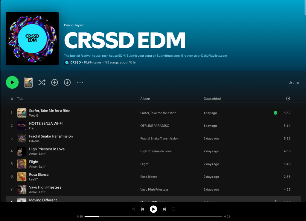Select track High Priestess In Love title
The width and height of the screenshot is (306, 221).
coord(47,149)
